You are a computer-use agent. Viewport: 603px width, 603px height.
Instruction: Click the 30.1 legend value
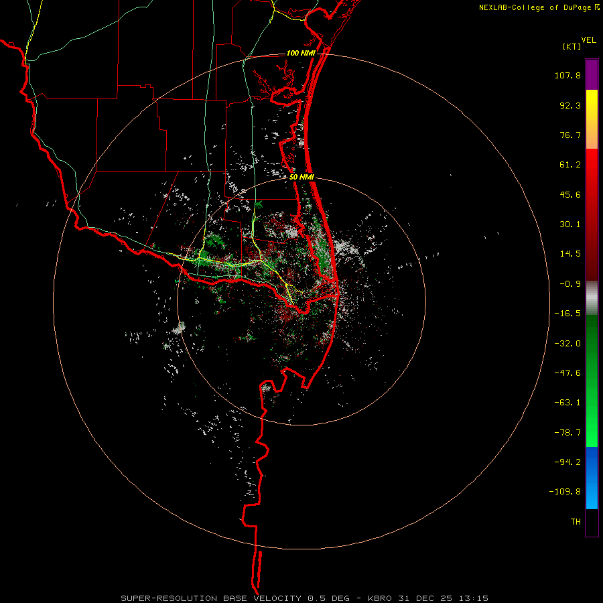pyautogui.click(x=570, y=224)
